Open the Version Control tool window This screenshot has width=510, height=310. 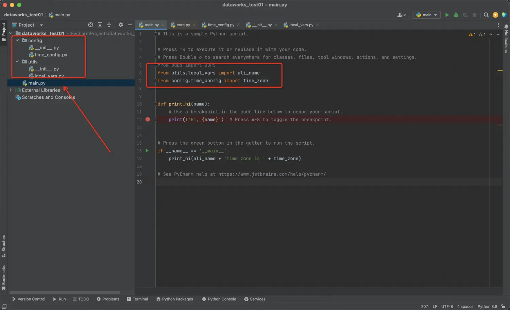pyautogui.click(x=29, y=299)
